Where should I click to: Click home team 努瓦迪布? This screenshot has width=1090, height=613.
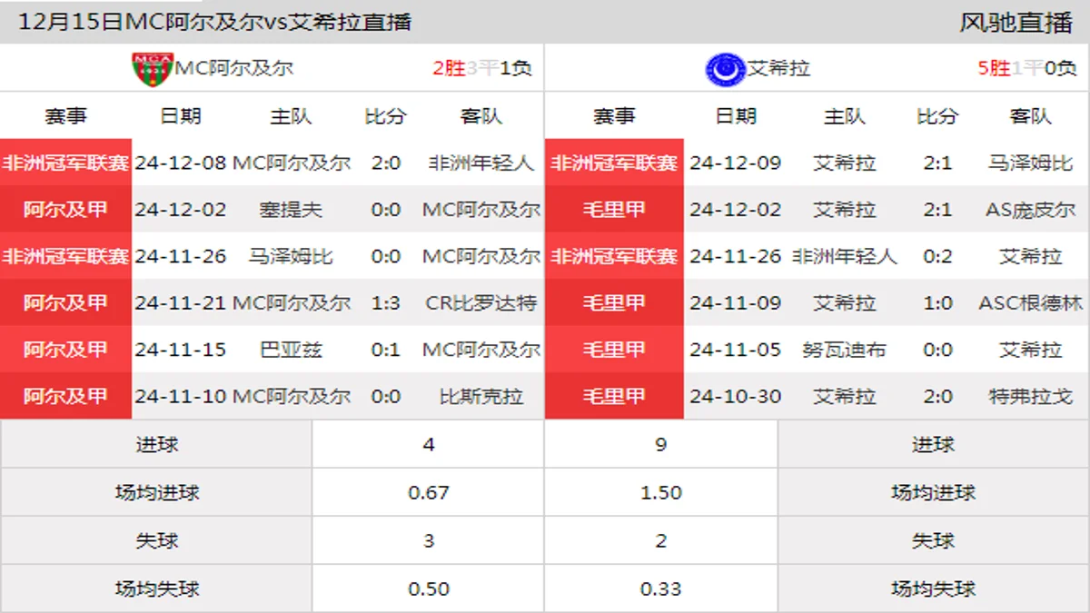[845, 350]
